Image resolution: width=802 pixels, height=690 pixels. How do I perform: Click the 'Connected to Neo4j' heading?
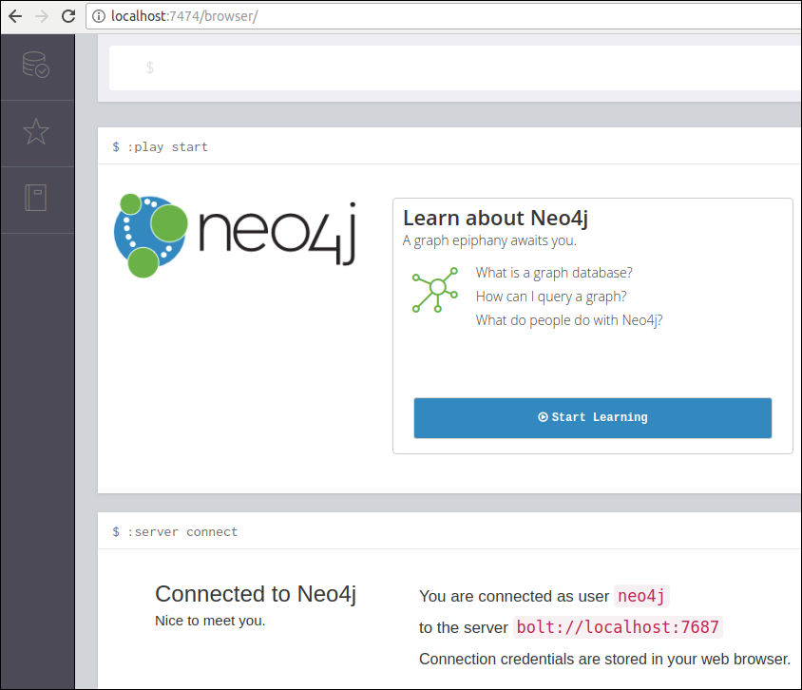pyautogui.click(x=256, y=594)
